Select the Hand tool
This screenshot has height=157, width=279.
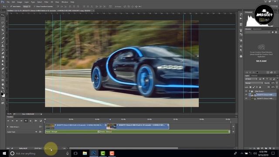click(3, 84)
